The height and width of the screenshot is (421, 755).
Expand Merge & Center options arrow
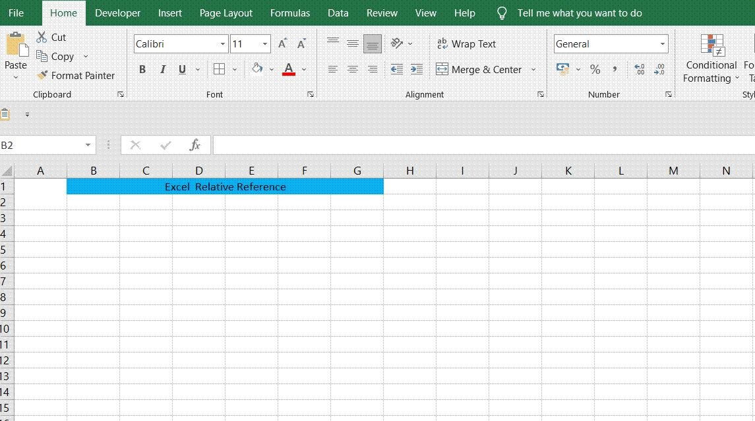click(x=533, y=69)
